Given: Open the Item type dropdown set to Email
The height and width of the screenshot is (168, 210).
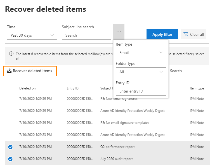Looking at the screenshot, I should (141, 53).
